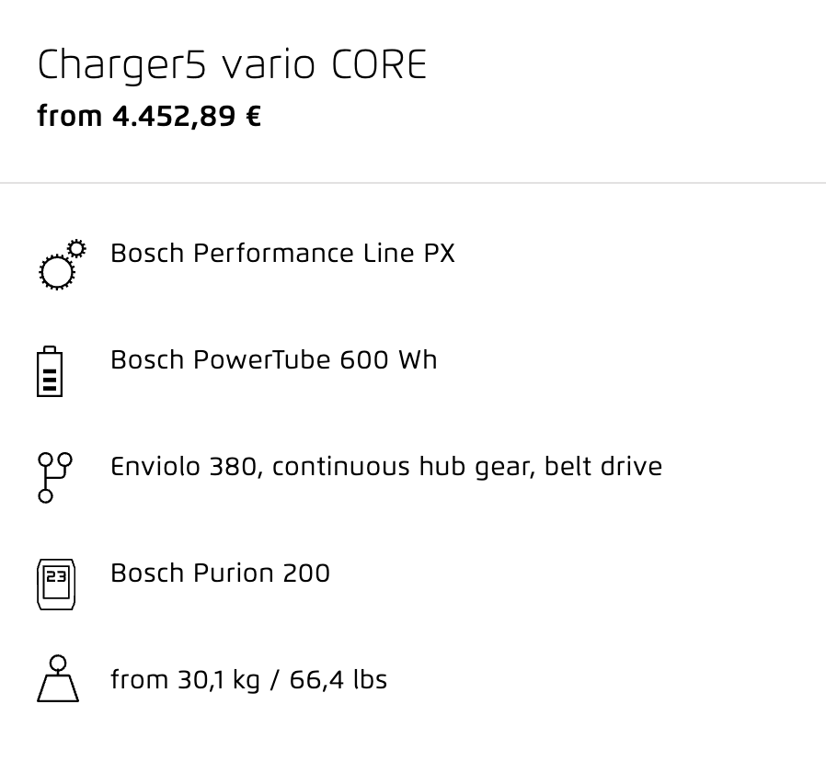Click the weight scale icon
The image size is (826, 761).
coord(58,679)
